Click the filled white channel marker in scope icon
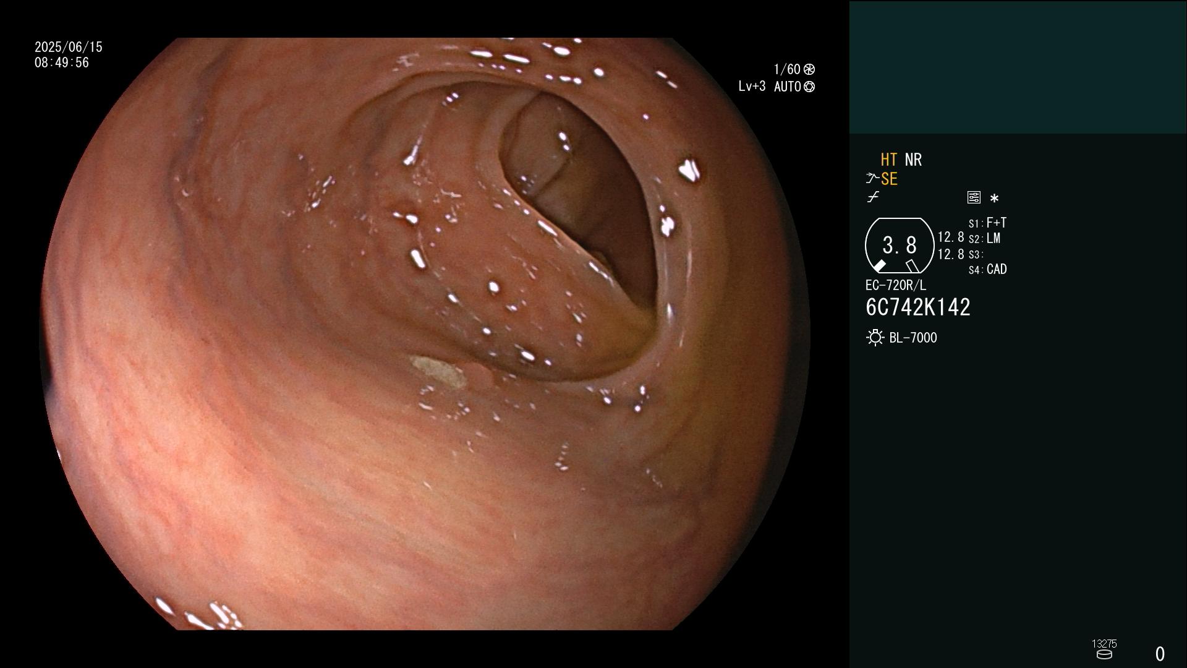The height and width of the screenshot is (668, 1187). (x=879, y=266)
